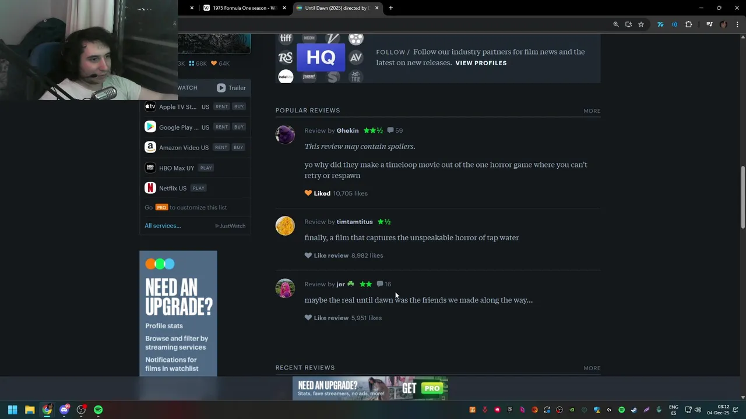The image size is (746, 419).
Task: View 59 comments on Ghekin's review
Action: click(x=395, y=130)
